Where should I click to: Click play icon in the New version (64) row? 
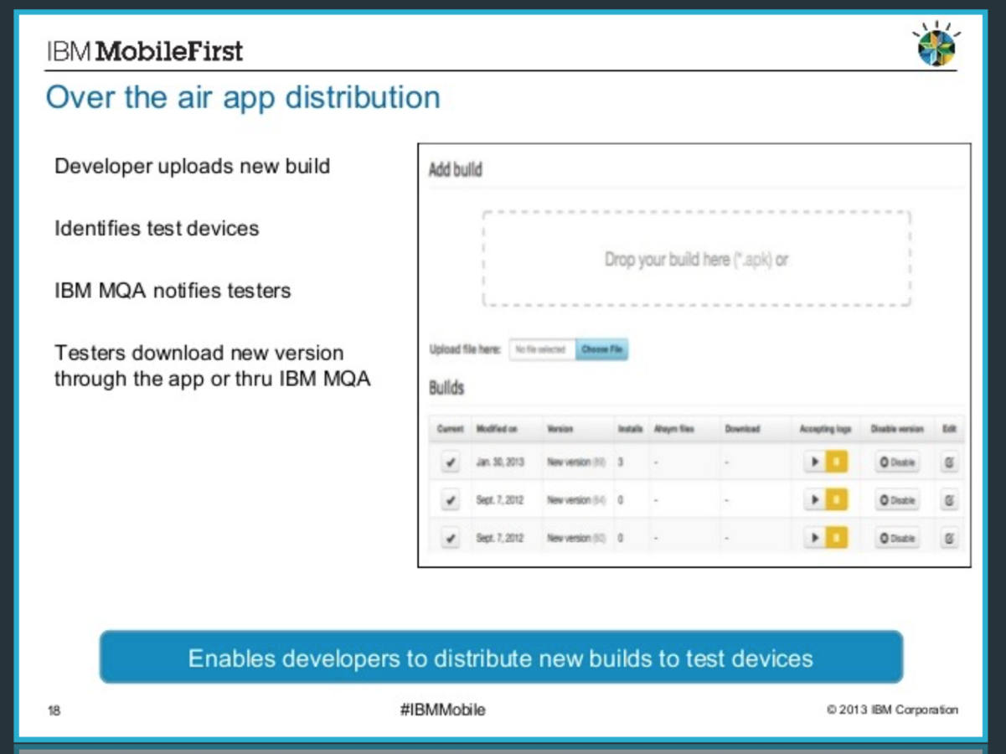(815, 500)
